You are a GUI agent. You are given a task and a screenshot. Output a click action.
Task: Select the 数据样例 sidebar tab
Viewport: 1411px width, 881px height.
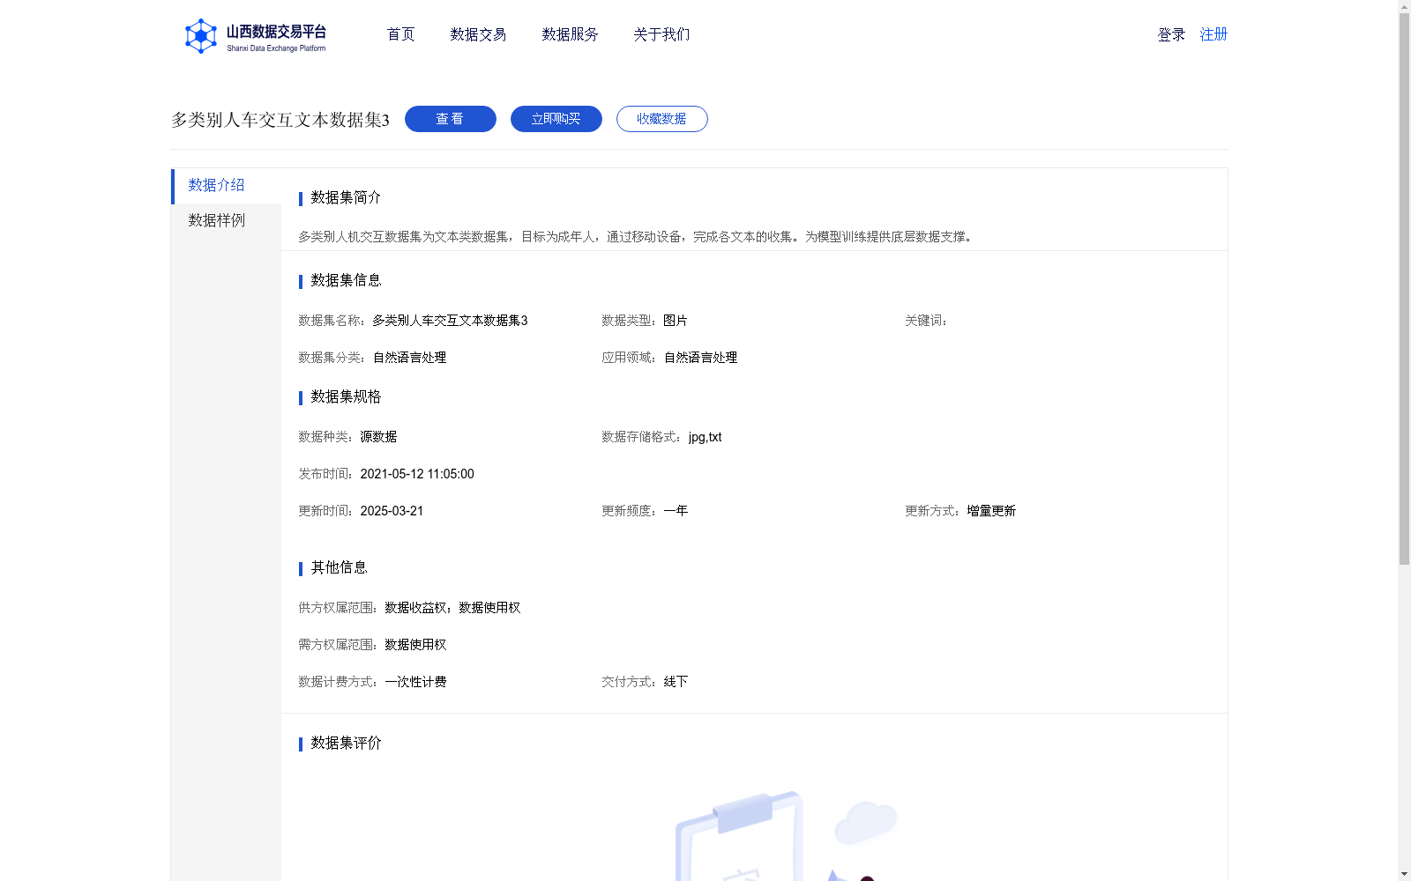(227, 221)
